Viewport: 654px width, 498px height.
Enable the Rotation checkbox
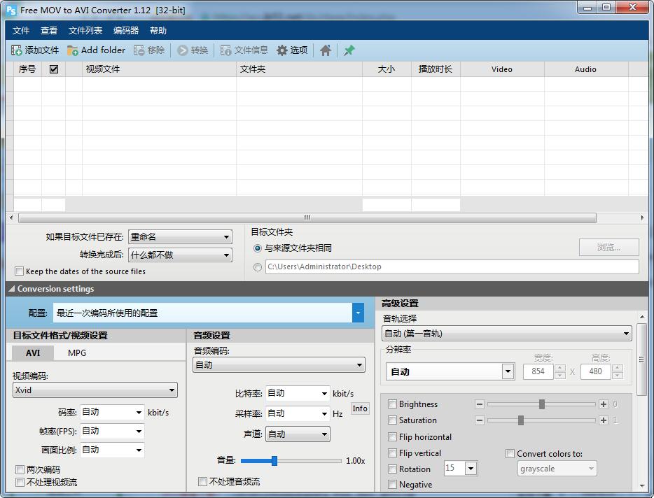coord(392,469)
